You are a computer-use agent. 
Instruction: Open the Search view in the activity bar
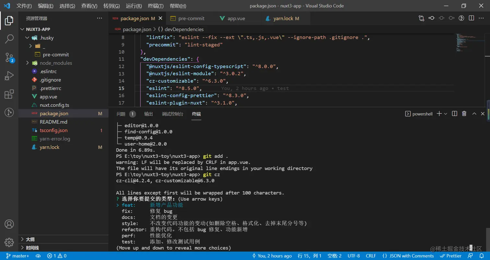[9, 39]
